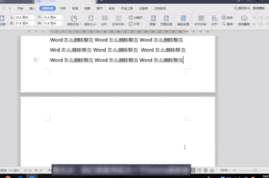
Task: Open the References (引用) tab
Action: (x=63, y=8)
